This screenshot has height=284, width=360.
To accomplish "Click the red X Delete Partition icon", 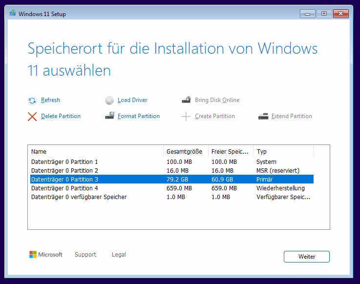I will coord(32,117).
